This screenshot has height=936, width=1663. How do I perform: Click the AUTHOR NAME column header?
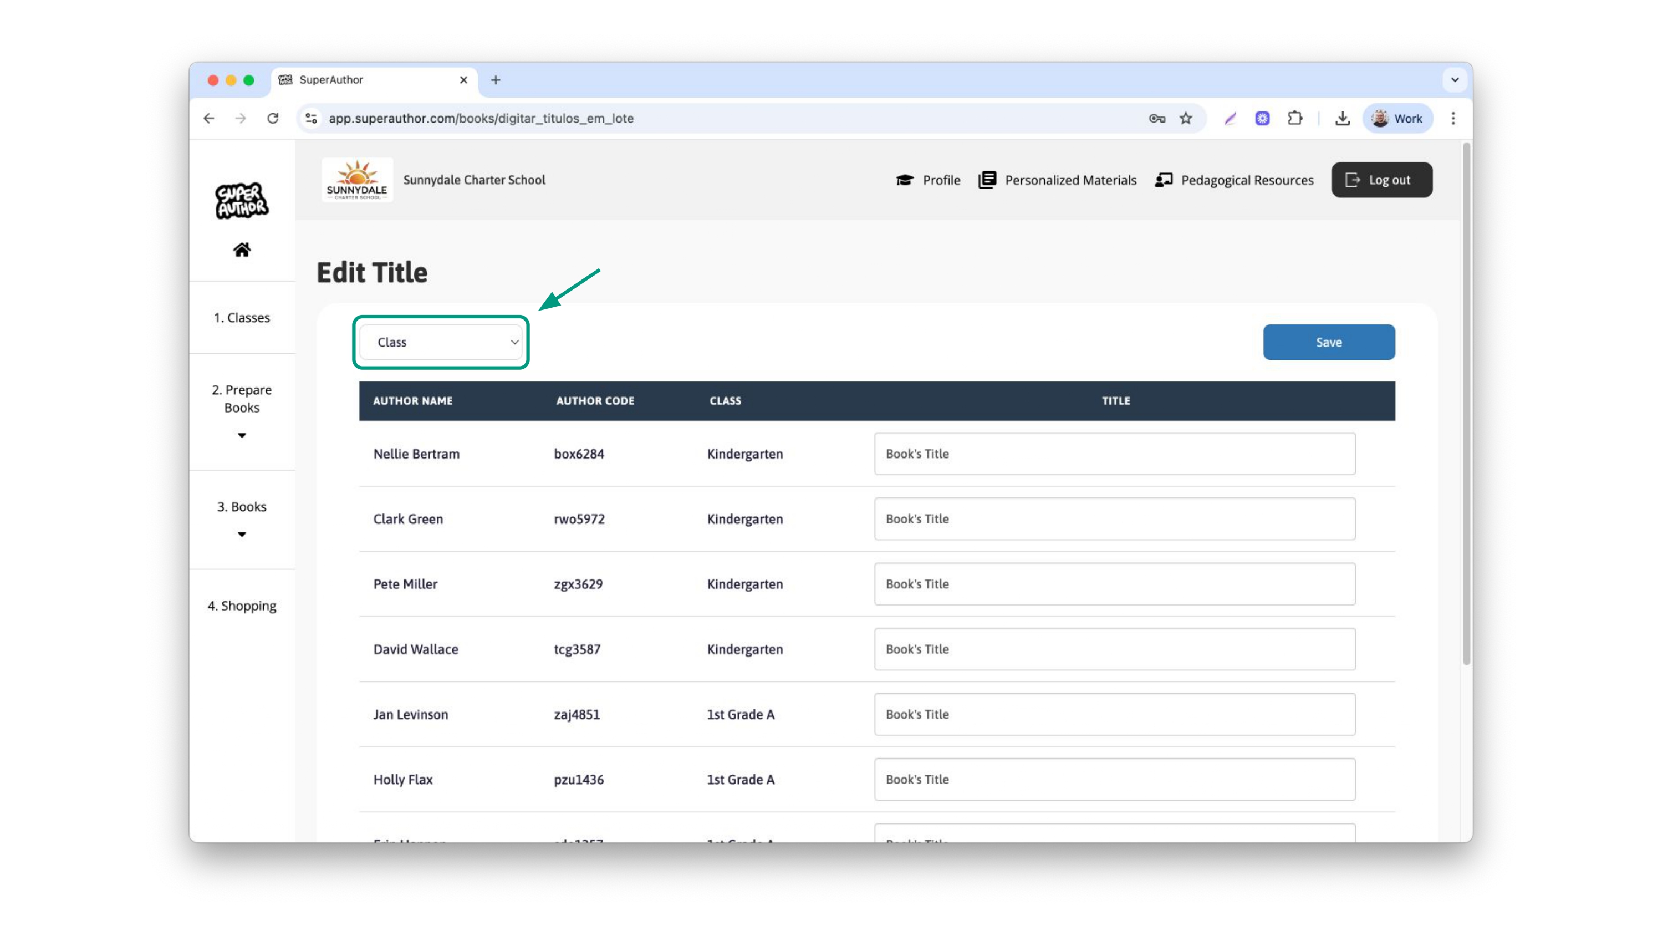point(412,401)
